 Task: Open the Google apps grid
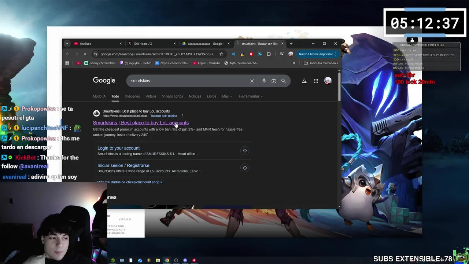(x=316, y=81)
